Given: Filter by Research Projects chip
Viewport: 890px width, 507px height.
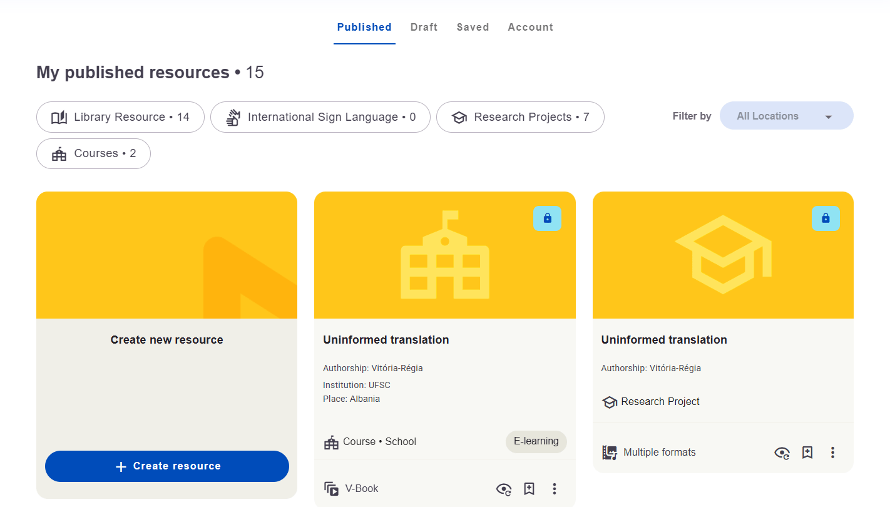Looking at the screenshot, I should [x=520, y=117].
